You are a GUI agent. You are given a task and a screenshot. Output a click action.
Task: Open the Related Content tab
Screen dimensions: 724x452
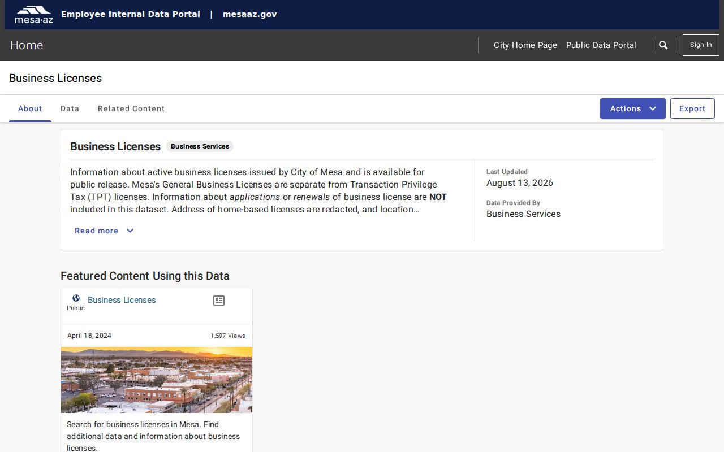coord(131,108)
